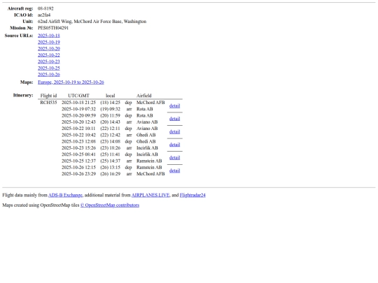
Task: Select UTC time 2025-10-25 08:41
Action: (x=78, y=154)
